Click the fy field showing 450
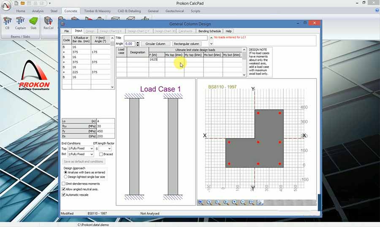380x227 pixels. (106, 131)
